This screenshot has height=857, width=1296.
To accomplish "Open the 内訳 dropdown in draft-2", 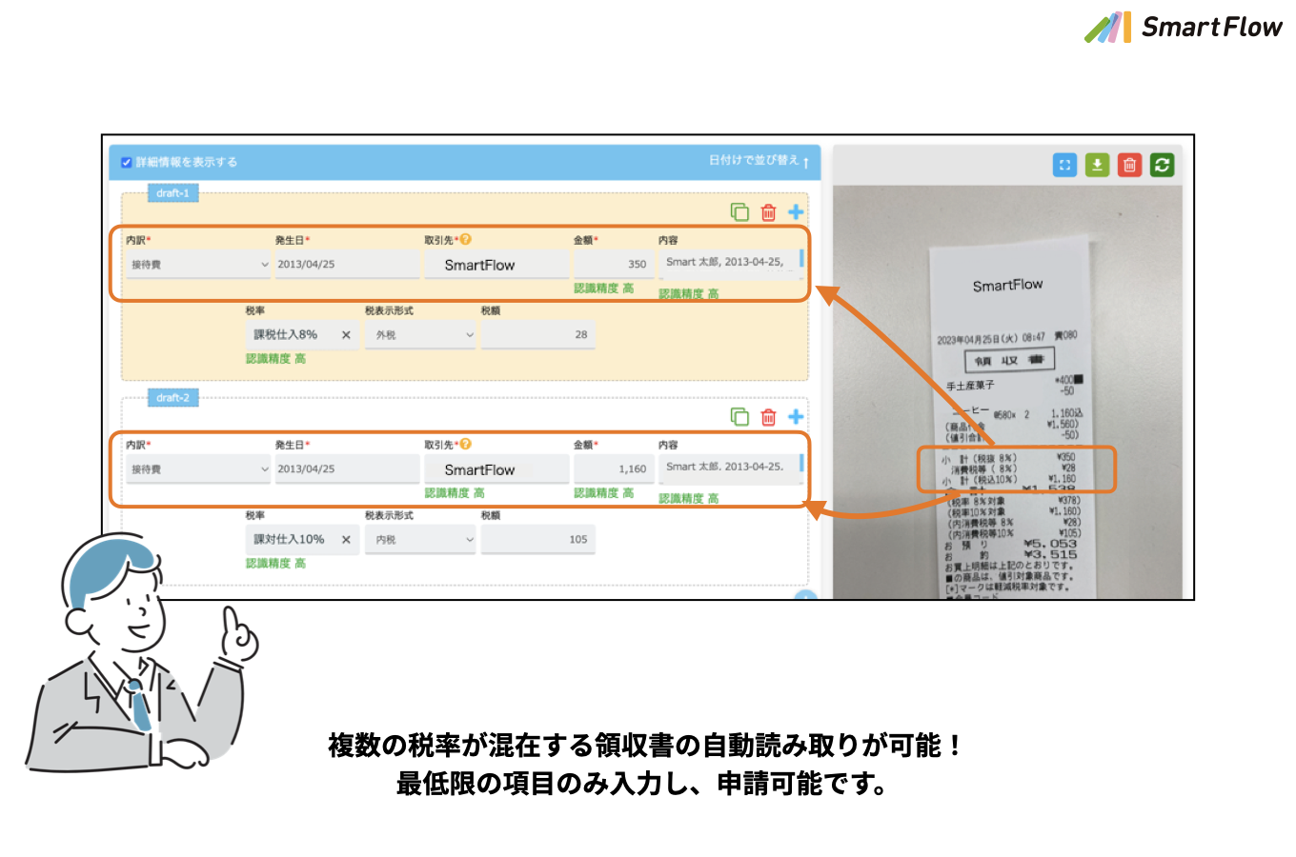I will (198, 469).
